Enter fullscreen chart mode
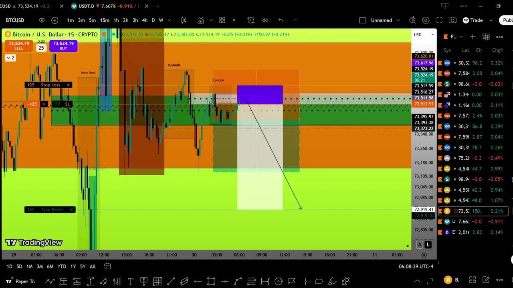This screenshot has height=288, width=513. click(439, 20)
